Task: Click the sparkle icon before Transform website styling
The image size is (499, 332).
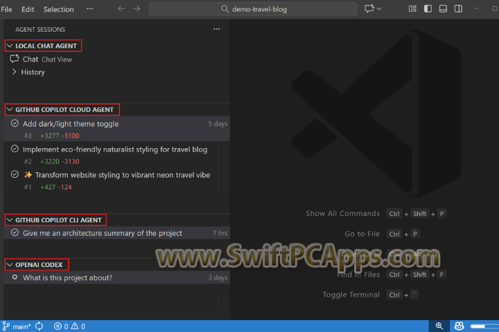Action: coord(28,175)
